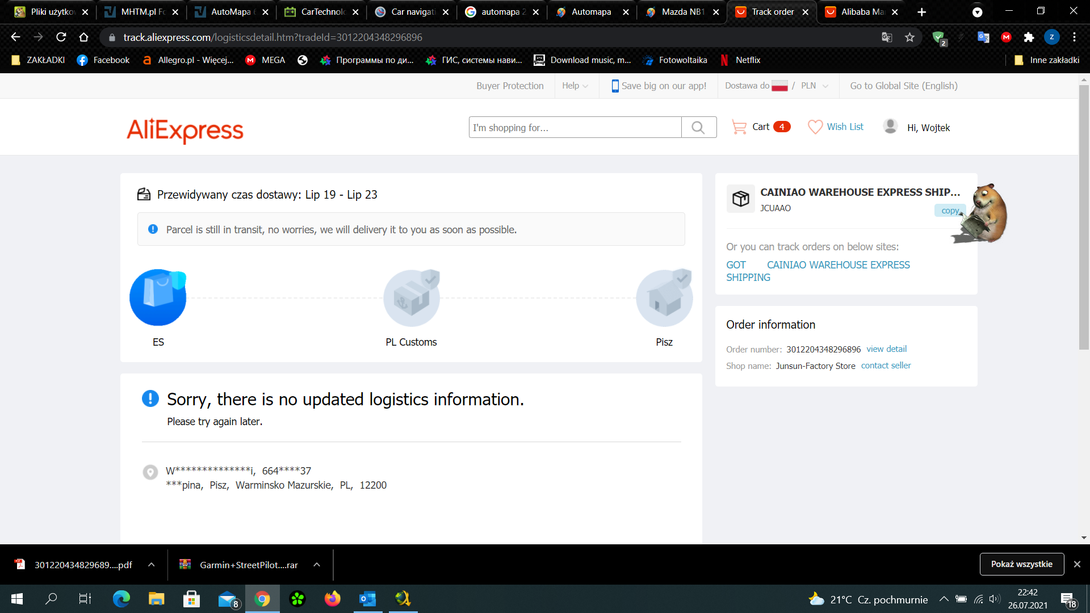Click the Buyer Protection link
This screenshot has width=1090, height=613.
(x=510, y=86)
